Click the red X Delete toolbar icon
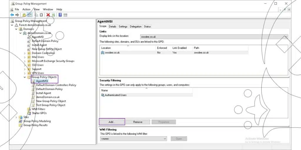301x150 pixels. point(48,15)
